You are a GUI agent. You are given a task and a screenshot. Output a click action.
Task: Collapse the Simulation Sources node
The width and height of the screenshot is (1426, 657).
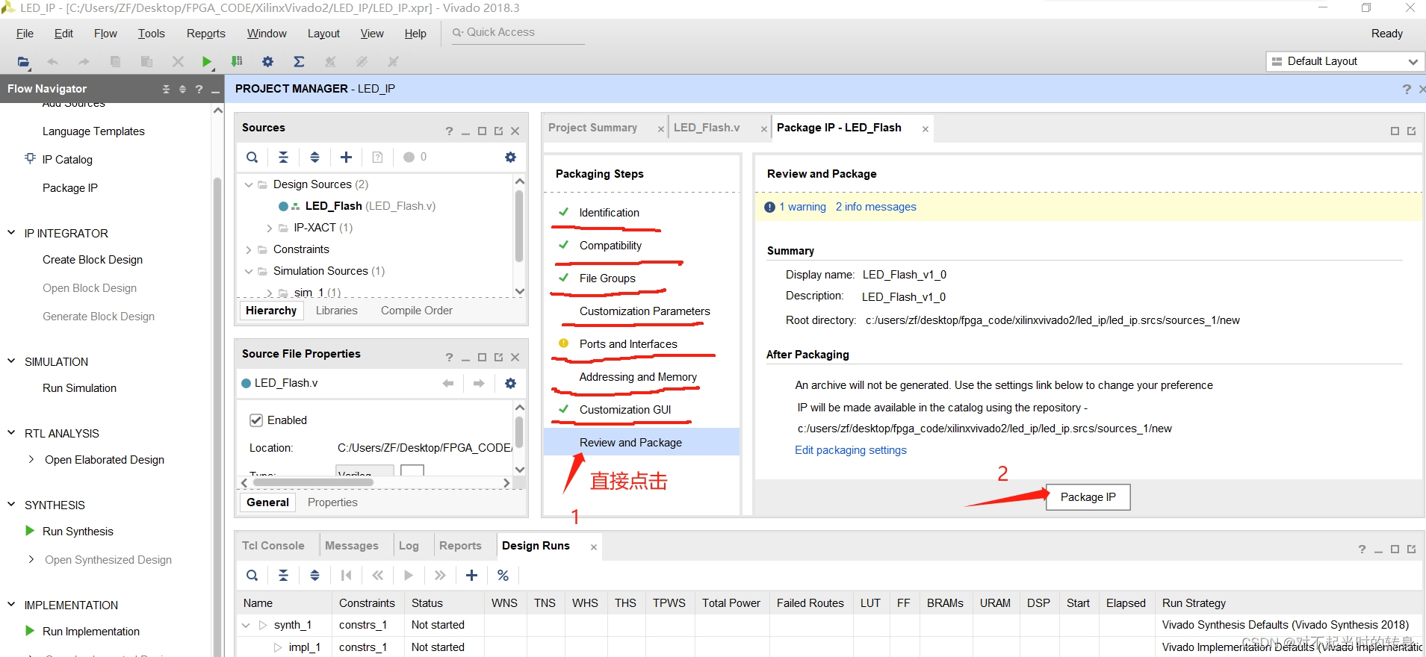(x=249, y=271)
